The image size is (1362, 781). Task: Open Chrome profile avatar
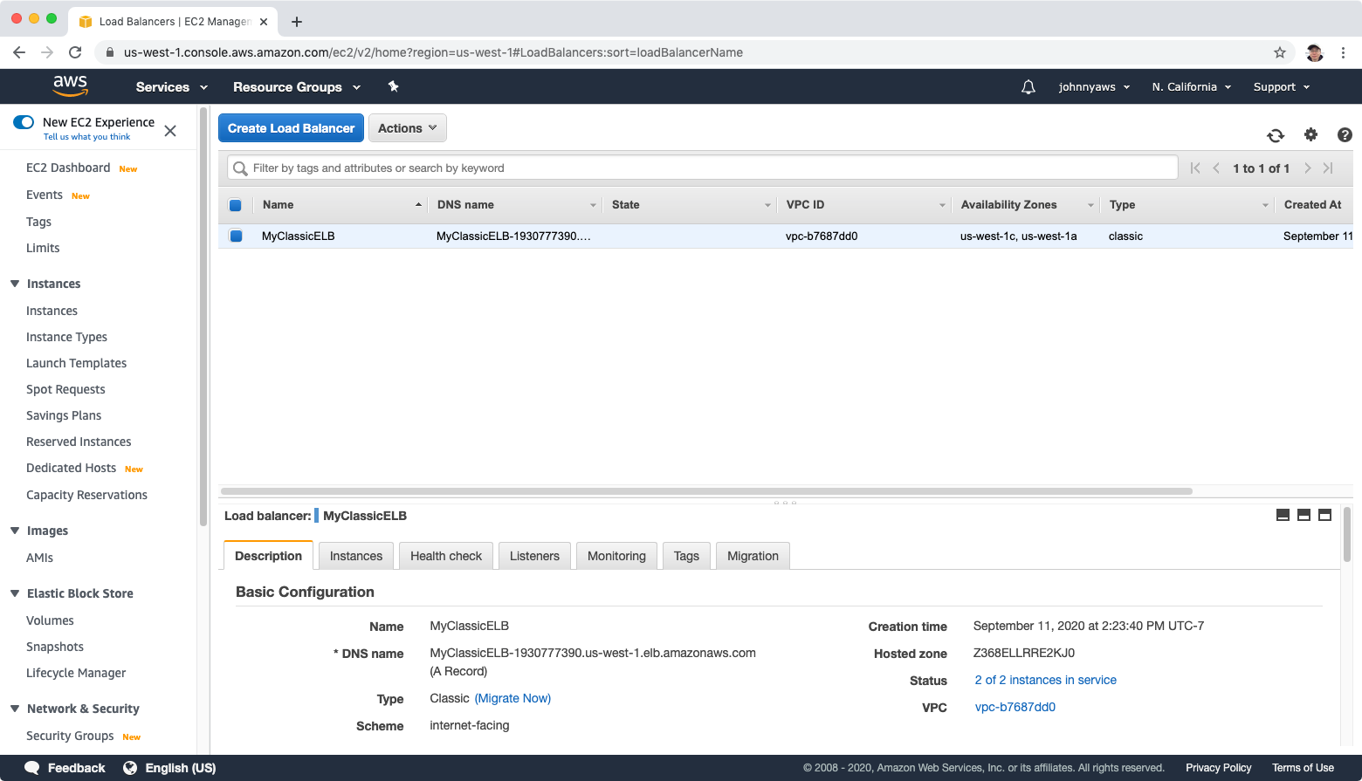click(1314, 52)
